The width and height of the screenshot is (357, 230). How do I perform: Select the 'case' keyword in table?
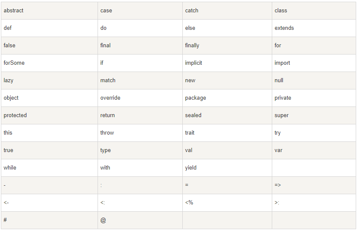pos(106,11)
